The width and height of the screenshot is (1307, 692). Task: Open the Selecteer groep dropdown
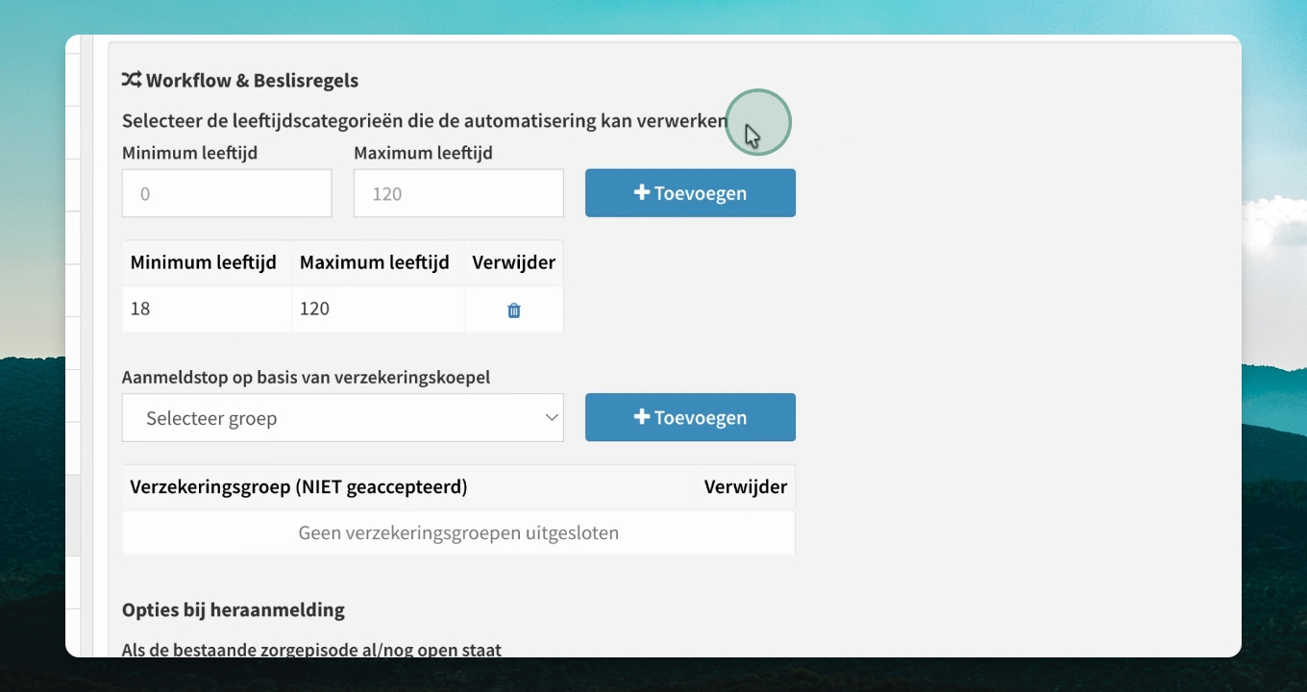[343, 418]
